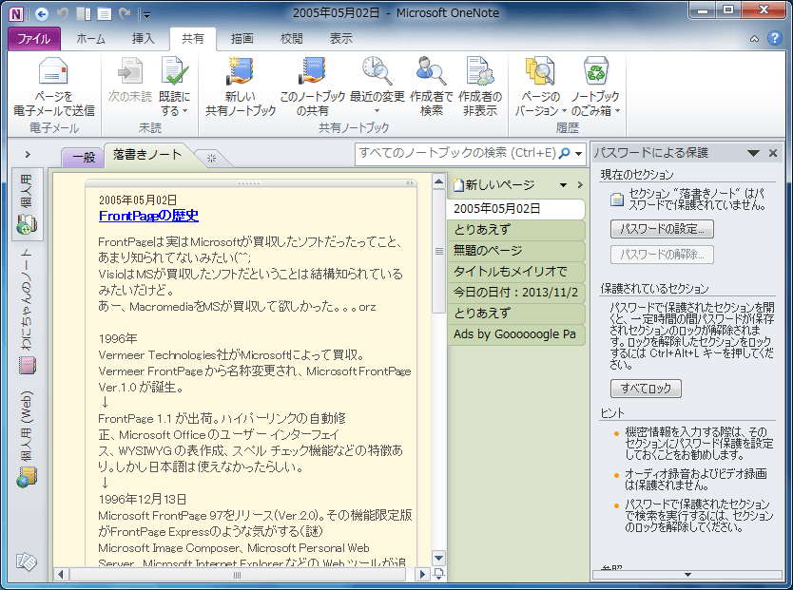
Task: Click horizontal scrollbar thumb of page
Action: click(238, 575)
